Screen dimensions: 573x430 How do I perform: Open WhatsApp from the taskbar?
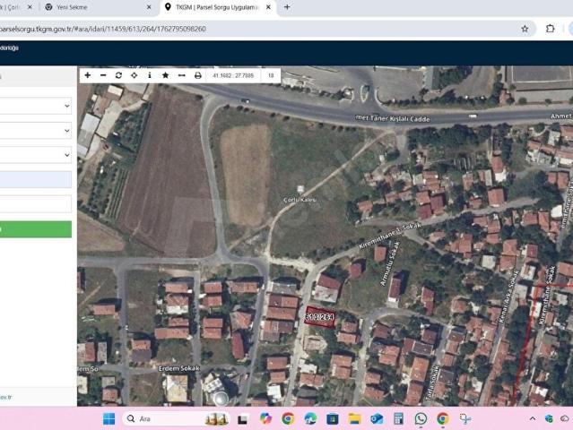[x=421, y=418]
